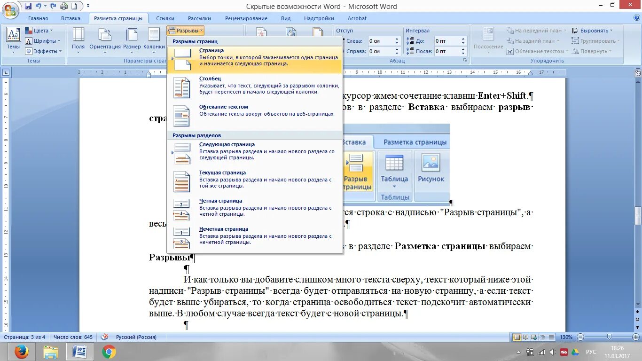
Task: Open the Обтекание текстом wrap dropdown in ribbon
Action: click(538, 51)
